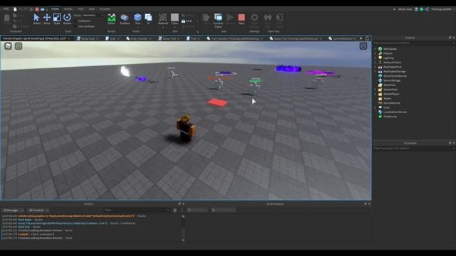Expand the Chat node

[x=375, y=107]
